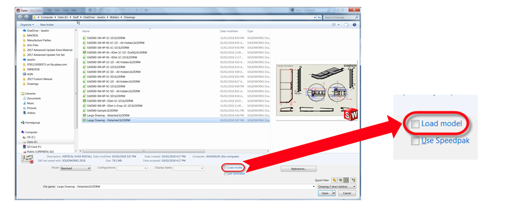Click the Pictures library icon
525x215 pixels.
click(x=24, y=108)
